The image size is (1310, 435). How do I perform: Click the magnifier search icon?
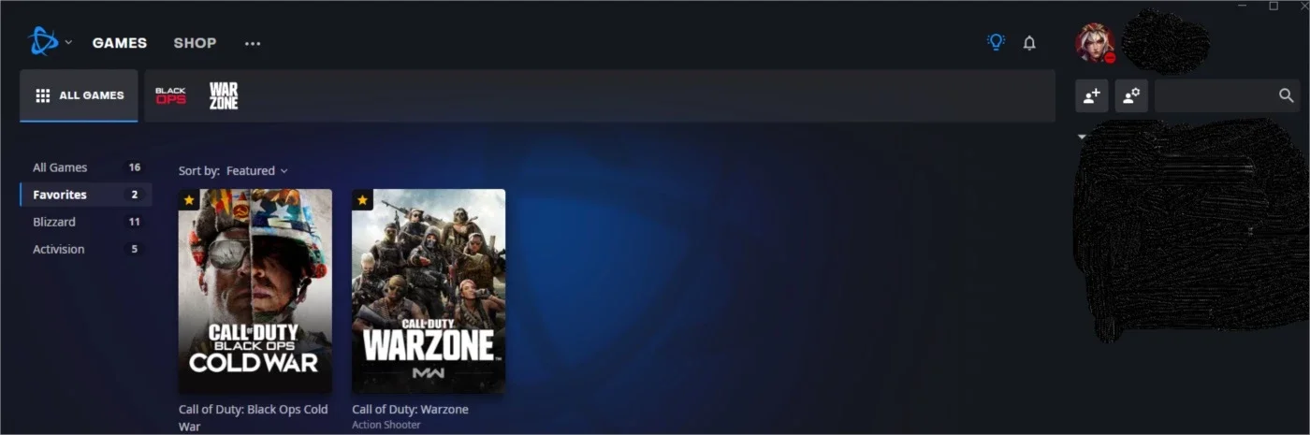pos(1286,95)
